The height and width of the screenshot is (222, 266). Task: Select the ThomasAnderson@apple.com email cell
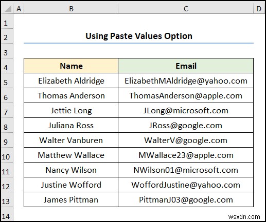coord(186,95)
